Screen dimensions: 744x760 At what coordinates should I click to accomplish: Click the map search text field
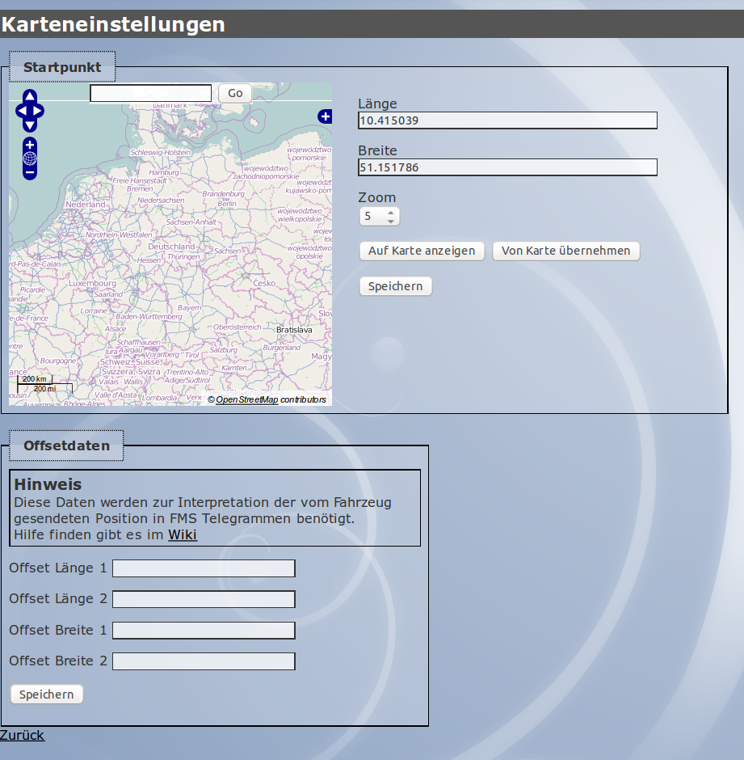(x=150, y=93)
